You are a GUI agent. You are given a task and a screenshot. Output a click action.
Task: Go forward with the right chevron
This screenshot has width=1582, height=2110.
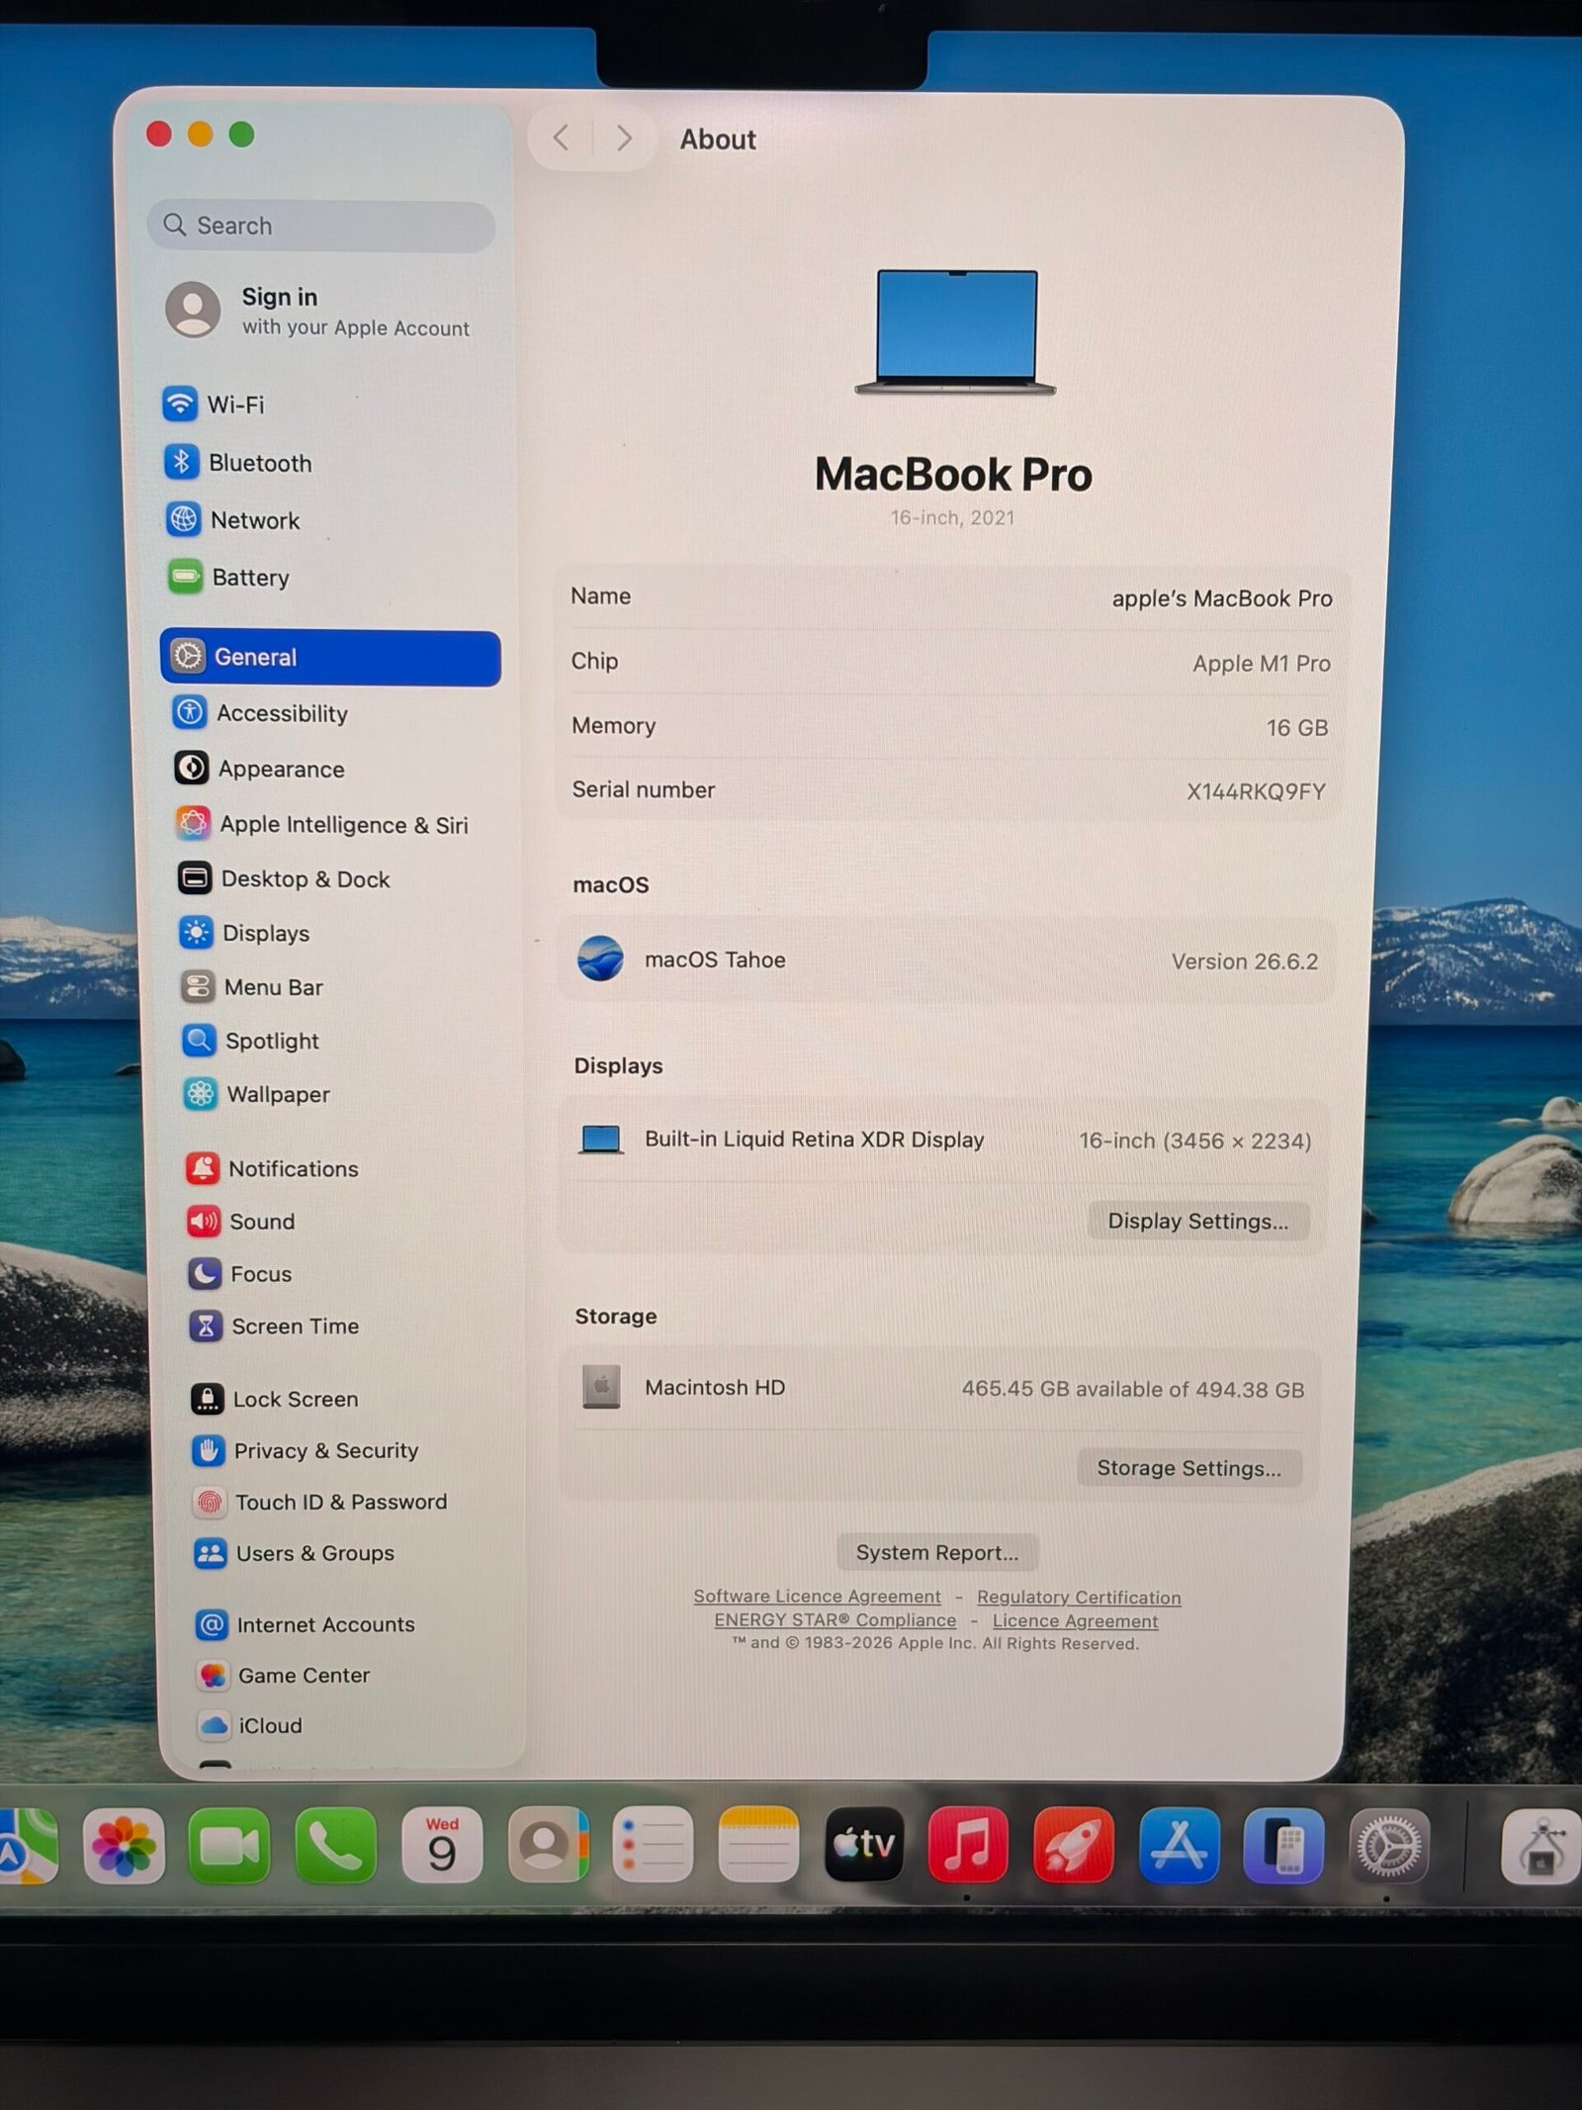point(623,138)
